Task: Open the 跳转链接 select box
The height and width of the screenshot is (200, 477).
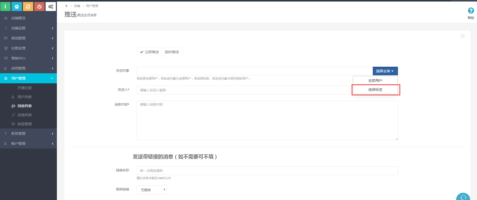Action: pos(152,190)
